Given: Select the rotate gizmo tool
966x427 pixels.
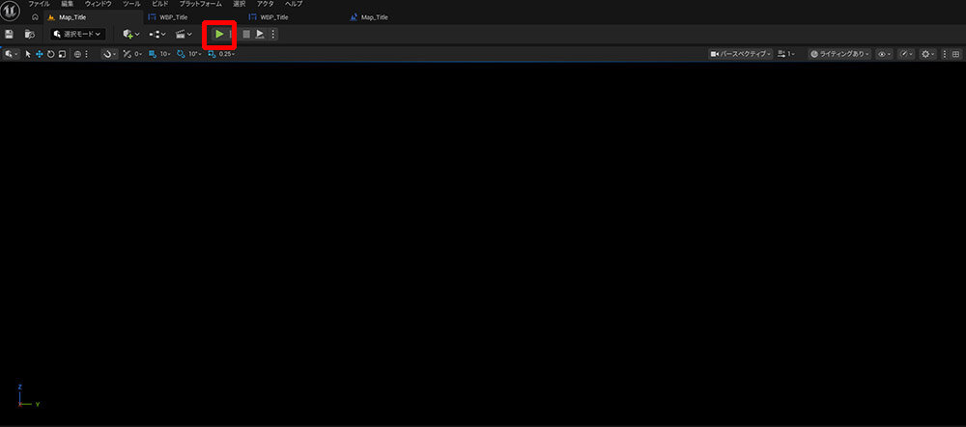Looking at the screenshot, I should 50,54.
